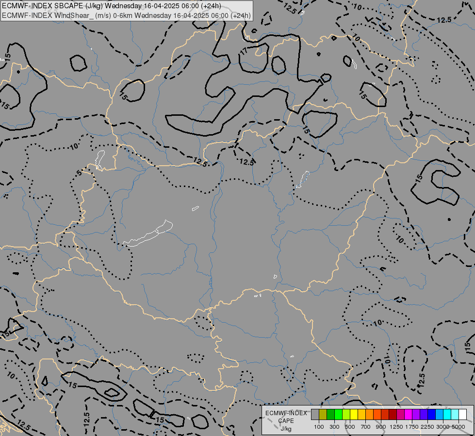Click the 3000 value on the legend scale
Viewport: 475px width, 436px height.
tap(443, 427)
